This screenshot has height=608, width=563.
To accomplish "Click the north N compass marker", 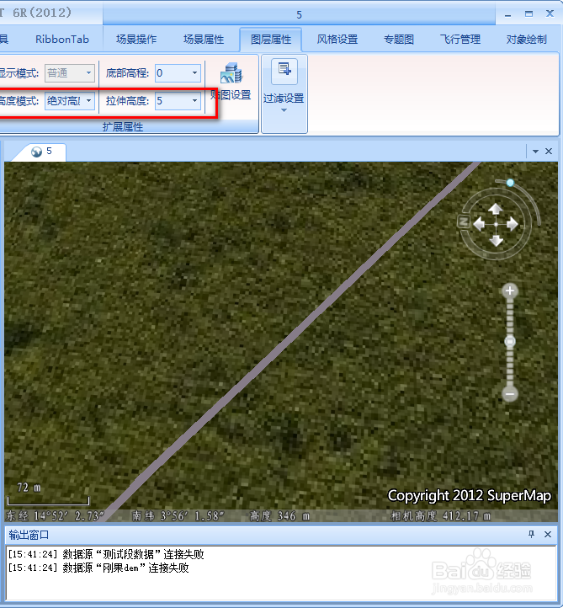I will 464,221.
